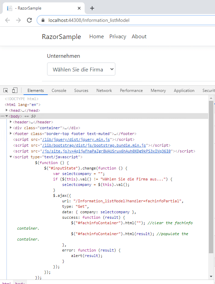Reload the page with refresh icon
Image resolution: width=215 pixels, height=284 pixels.
coord(29,20)
